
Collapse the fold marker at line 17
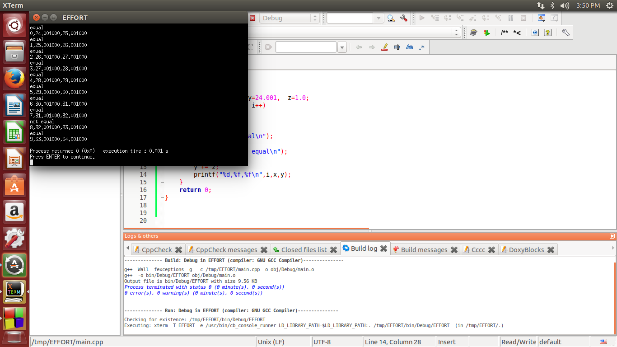click(x=163, y=197)
